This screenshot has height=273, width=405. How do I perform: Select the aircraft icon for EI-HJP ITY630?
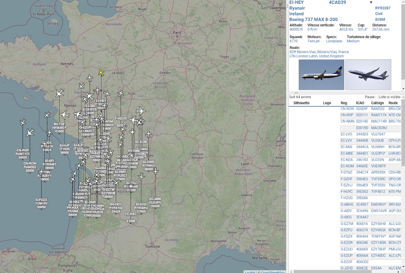tap(65, 115)
